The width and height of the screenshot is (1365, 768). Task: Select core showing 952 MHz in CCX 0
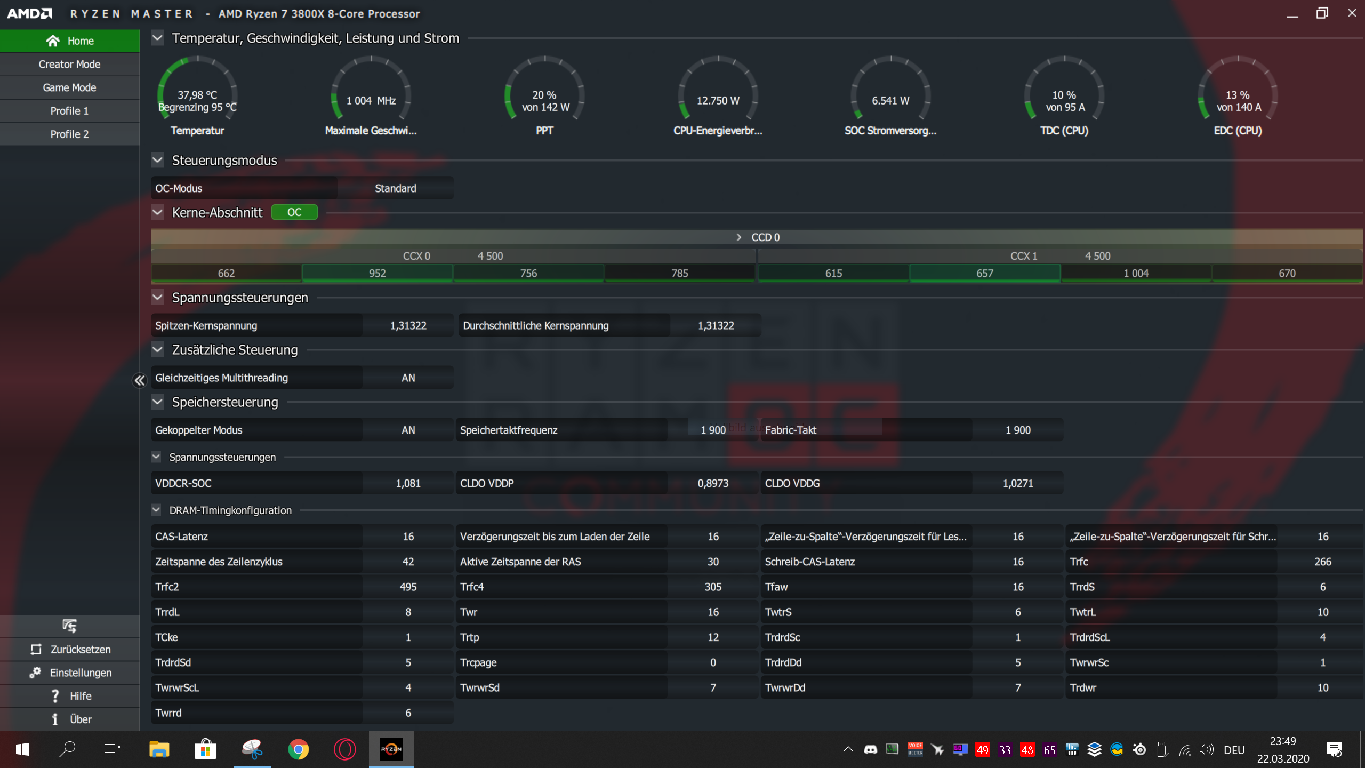(x=377, y=273)
